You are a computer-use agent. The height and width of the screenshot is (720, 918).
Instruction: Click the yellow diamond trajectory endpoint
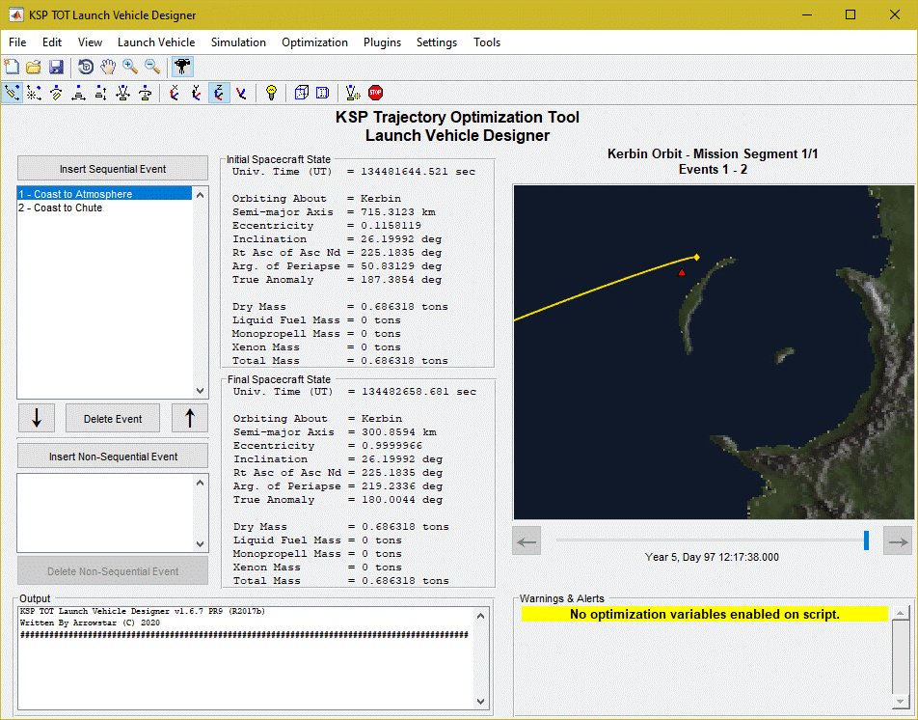[696, 257]
